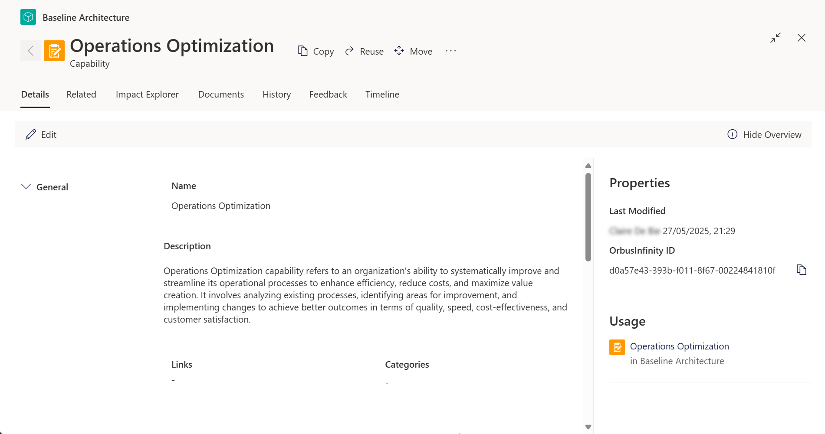Close the details panel

click(x=802, y=38)
